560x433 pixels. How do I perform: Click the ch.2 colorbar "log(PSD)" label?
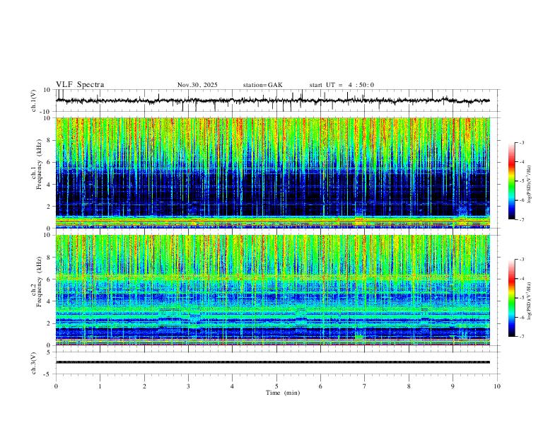530,301
